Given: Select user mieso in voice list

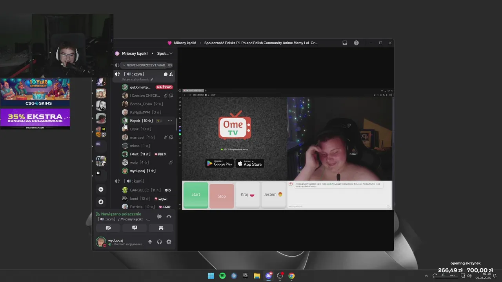Looking at the screenshot, I should [x=140, y=146].
